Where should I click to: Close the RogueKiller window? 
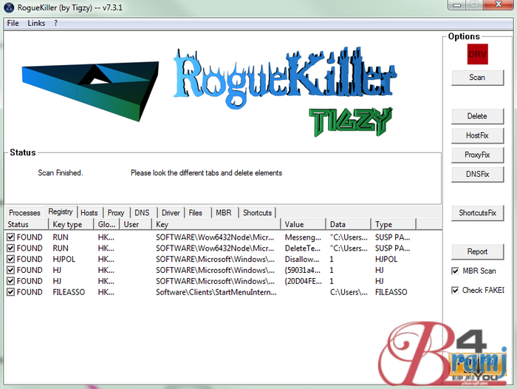[499, 4]
